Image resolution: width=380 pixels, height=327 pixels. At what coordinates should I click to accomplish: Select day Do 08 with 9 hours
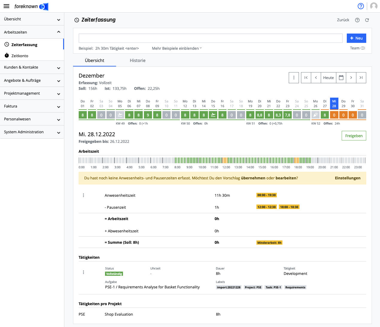[148, 115]
